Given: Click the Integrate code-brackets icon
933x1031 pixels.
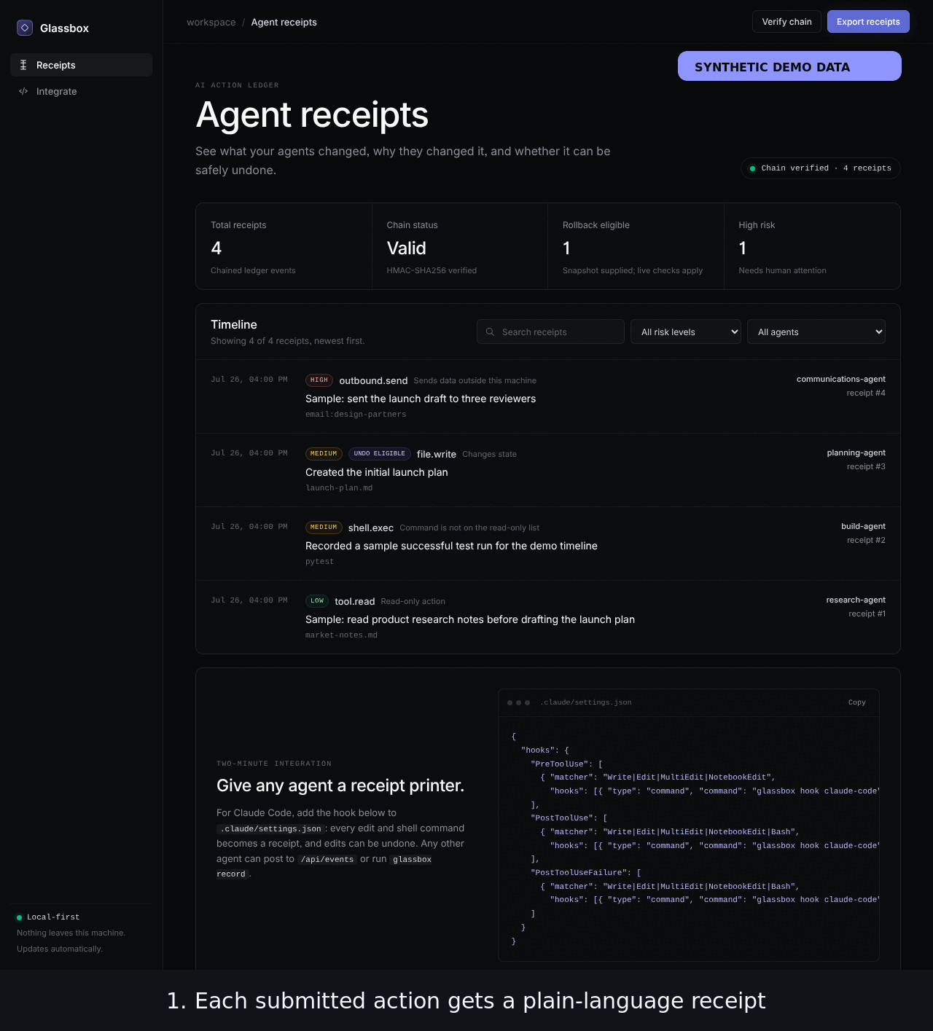Looking at the screenshot, I should pyautogui.click(x=23, y=91).
